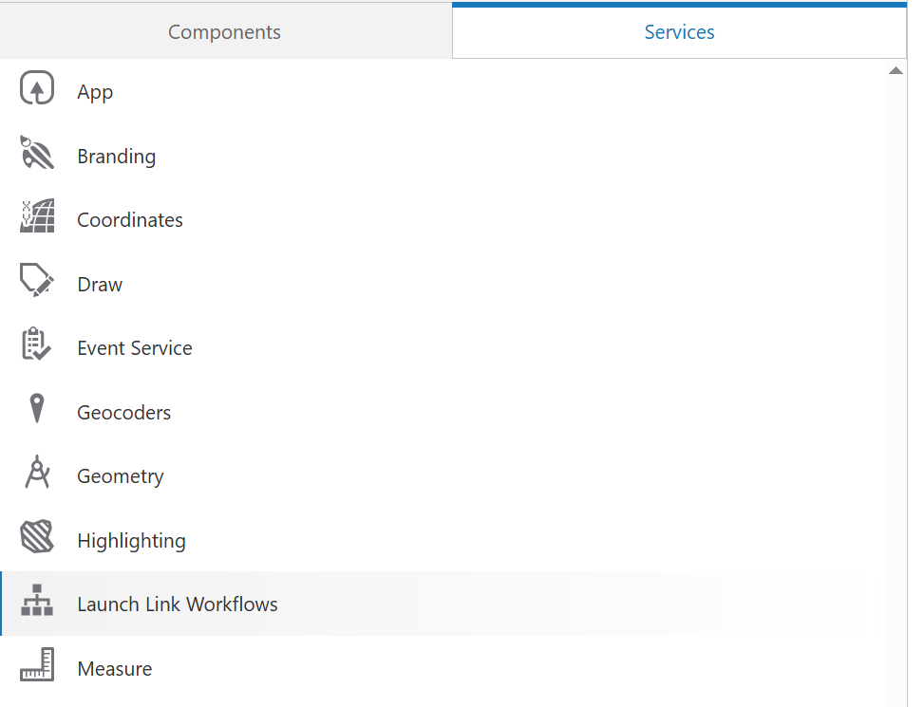
Task: Switch to the Components tab
Action: click(x=225, y=32)
